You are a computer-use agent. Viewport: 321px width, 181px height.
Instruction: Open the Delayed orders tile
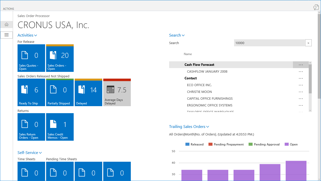[x=88, y=92]
